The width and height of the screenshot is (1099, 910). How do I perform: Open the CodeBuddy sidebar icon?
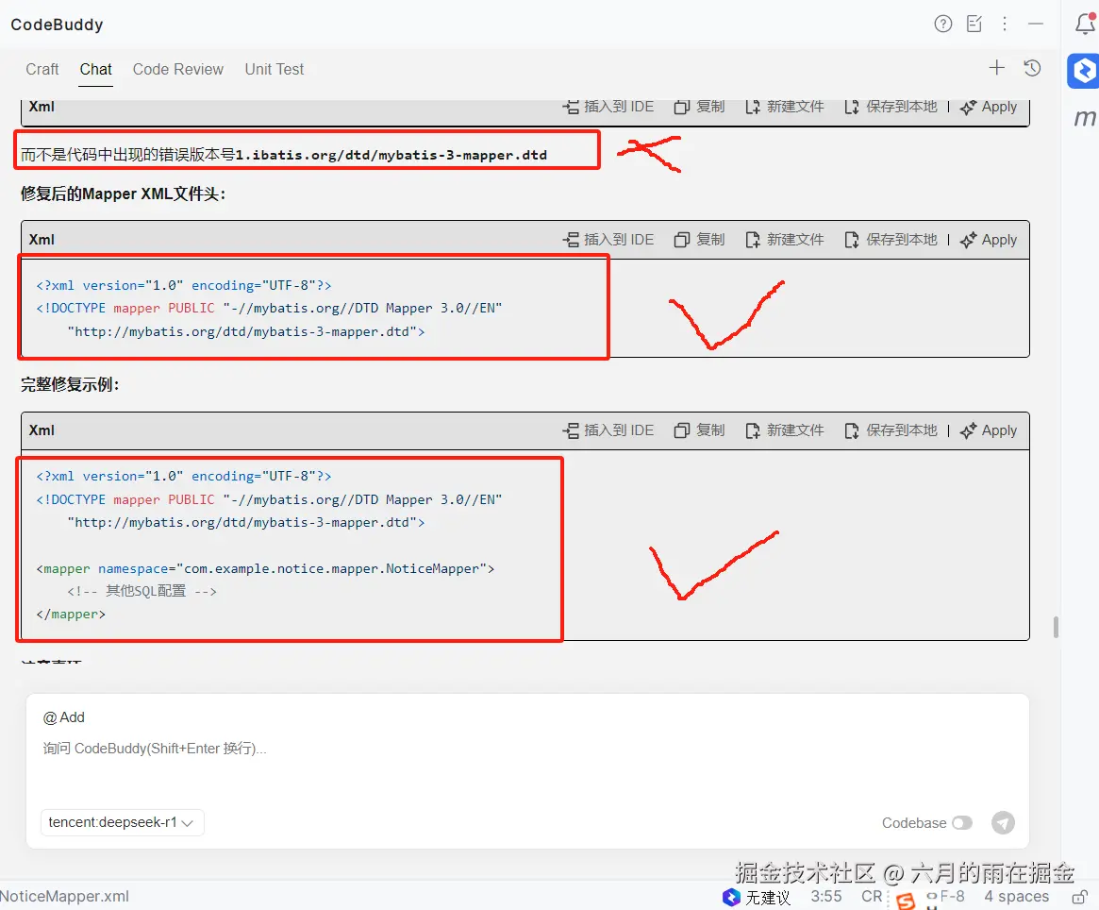1084,71
